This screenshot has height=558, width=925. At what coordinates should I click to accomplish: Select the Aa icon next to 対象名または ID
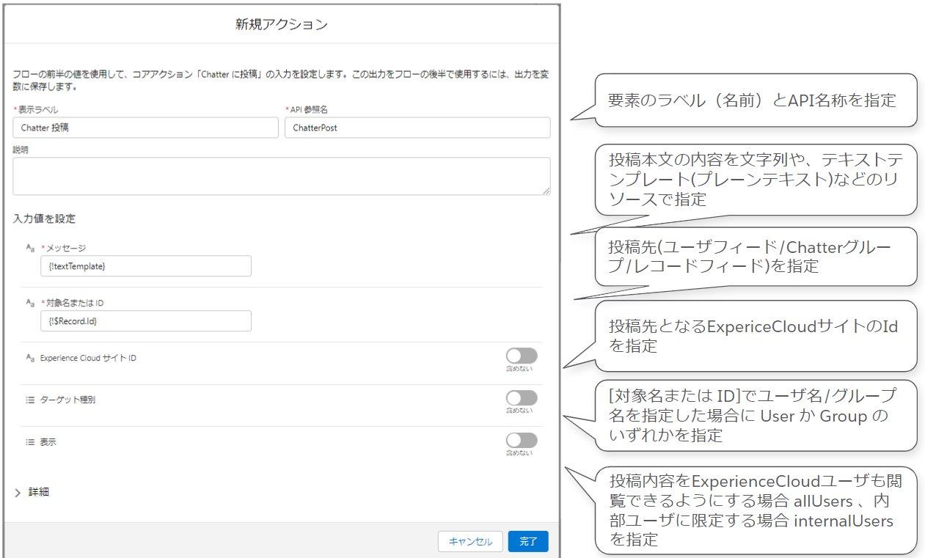pyautogui.click(x=29, y=304)
